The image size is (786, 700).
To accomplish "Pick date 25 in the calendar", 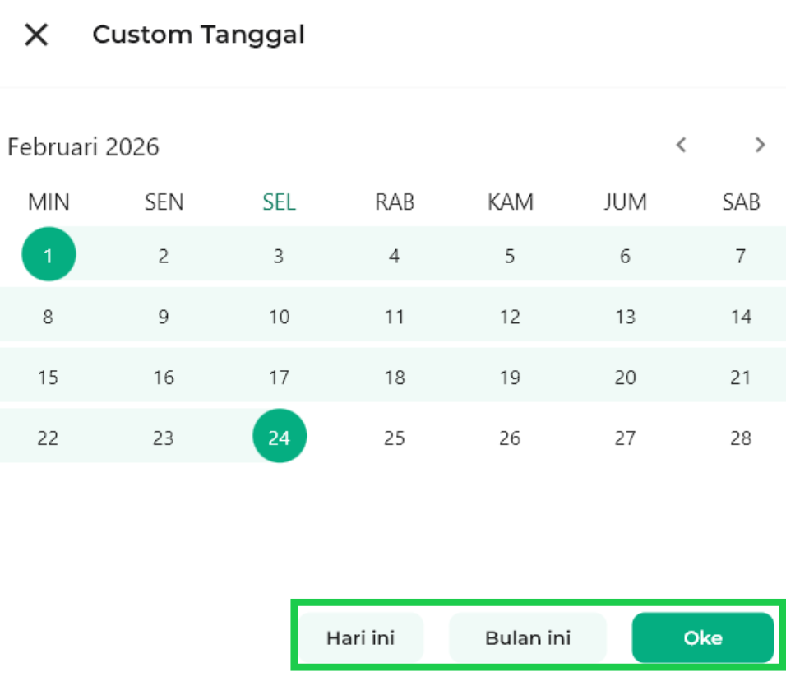I will coord(395,438).
